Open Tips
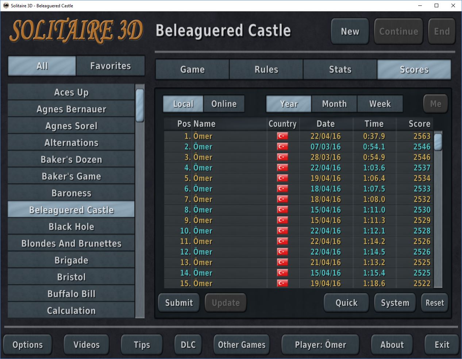 pyautogui.click(x=142, y=345)
